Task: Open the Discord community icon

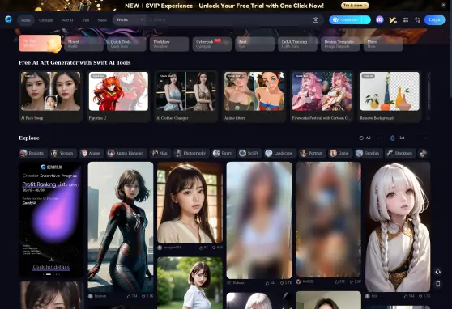Action: tap(380, 20)
